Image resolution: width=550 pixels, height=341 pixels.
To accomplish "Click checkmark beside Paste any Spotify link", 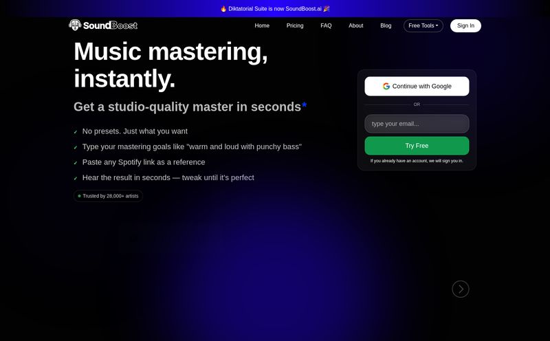I will click(76, 163).
